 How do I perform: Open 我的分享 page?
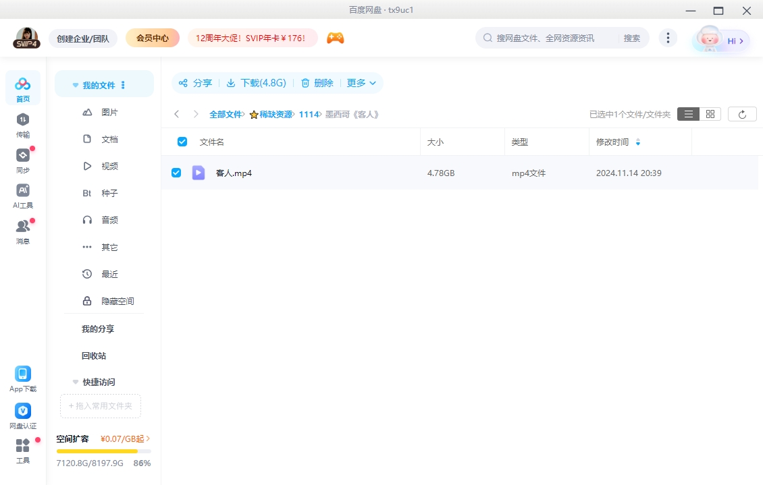click(98, 329)
